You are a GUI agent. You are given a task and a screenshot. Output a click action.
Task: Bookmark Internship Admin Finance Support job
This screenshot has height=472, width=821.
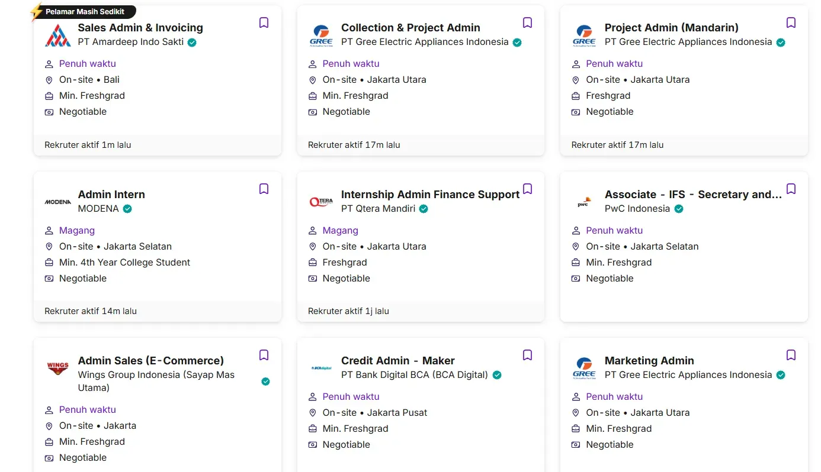click(527, 189)
